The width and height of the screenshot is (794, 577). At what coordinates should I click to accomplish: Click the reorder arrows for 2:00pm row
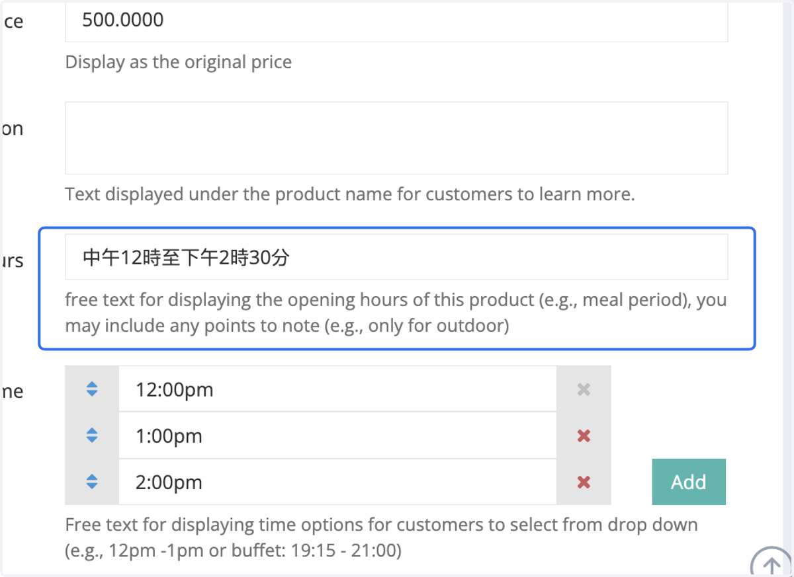(x=92, y=482)
